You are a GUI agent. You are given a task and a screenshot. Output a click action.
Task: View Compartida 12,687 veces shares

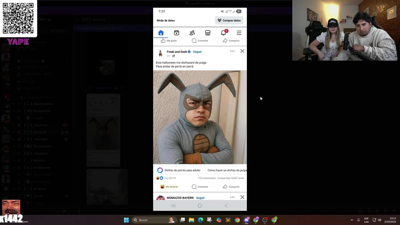pos(231,178)
